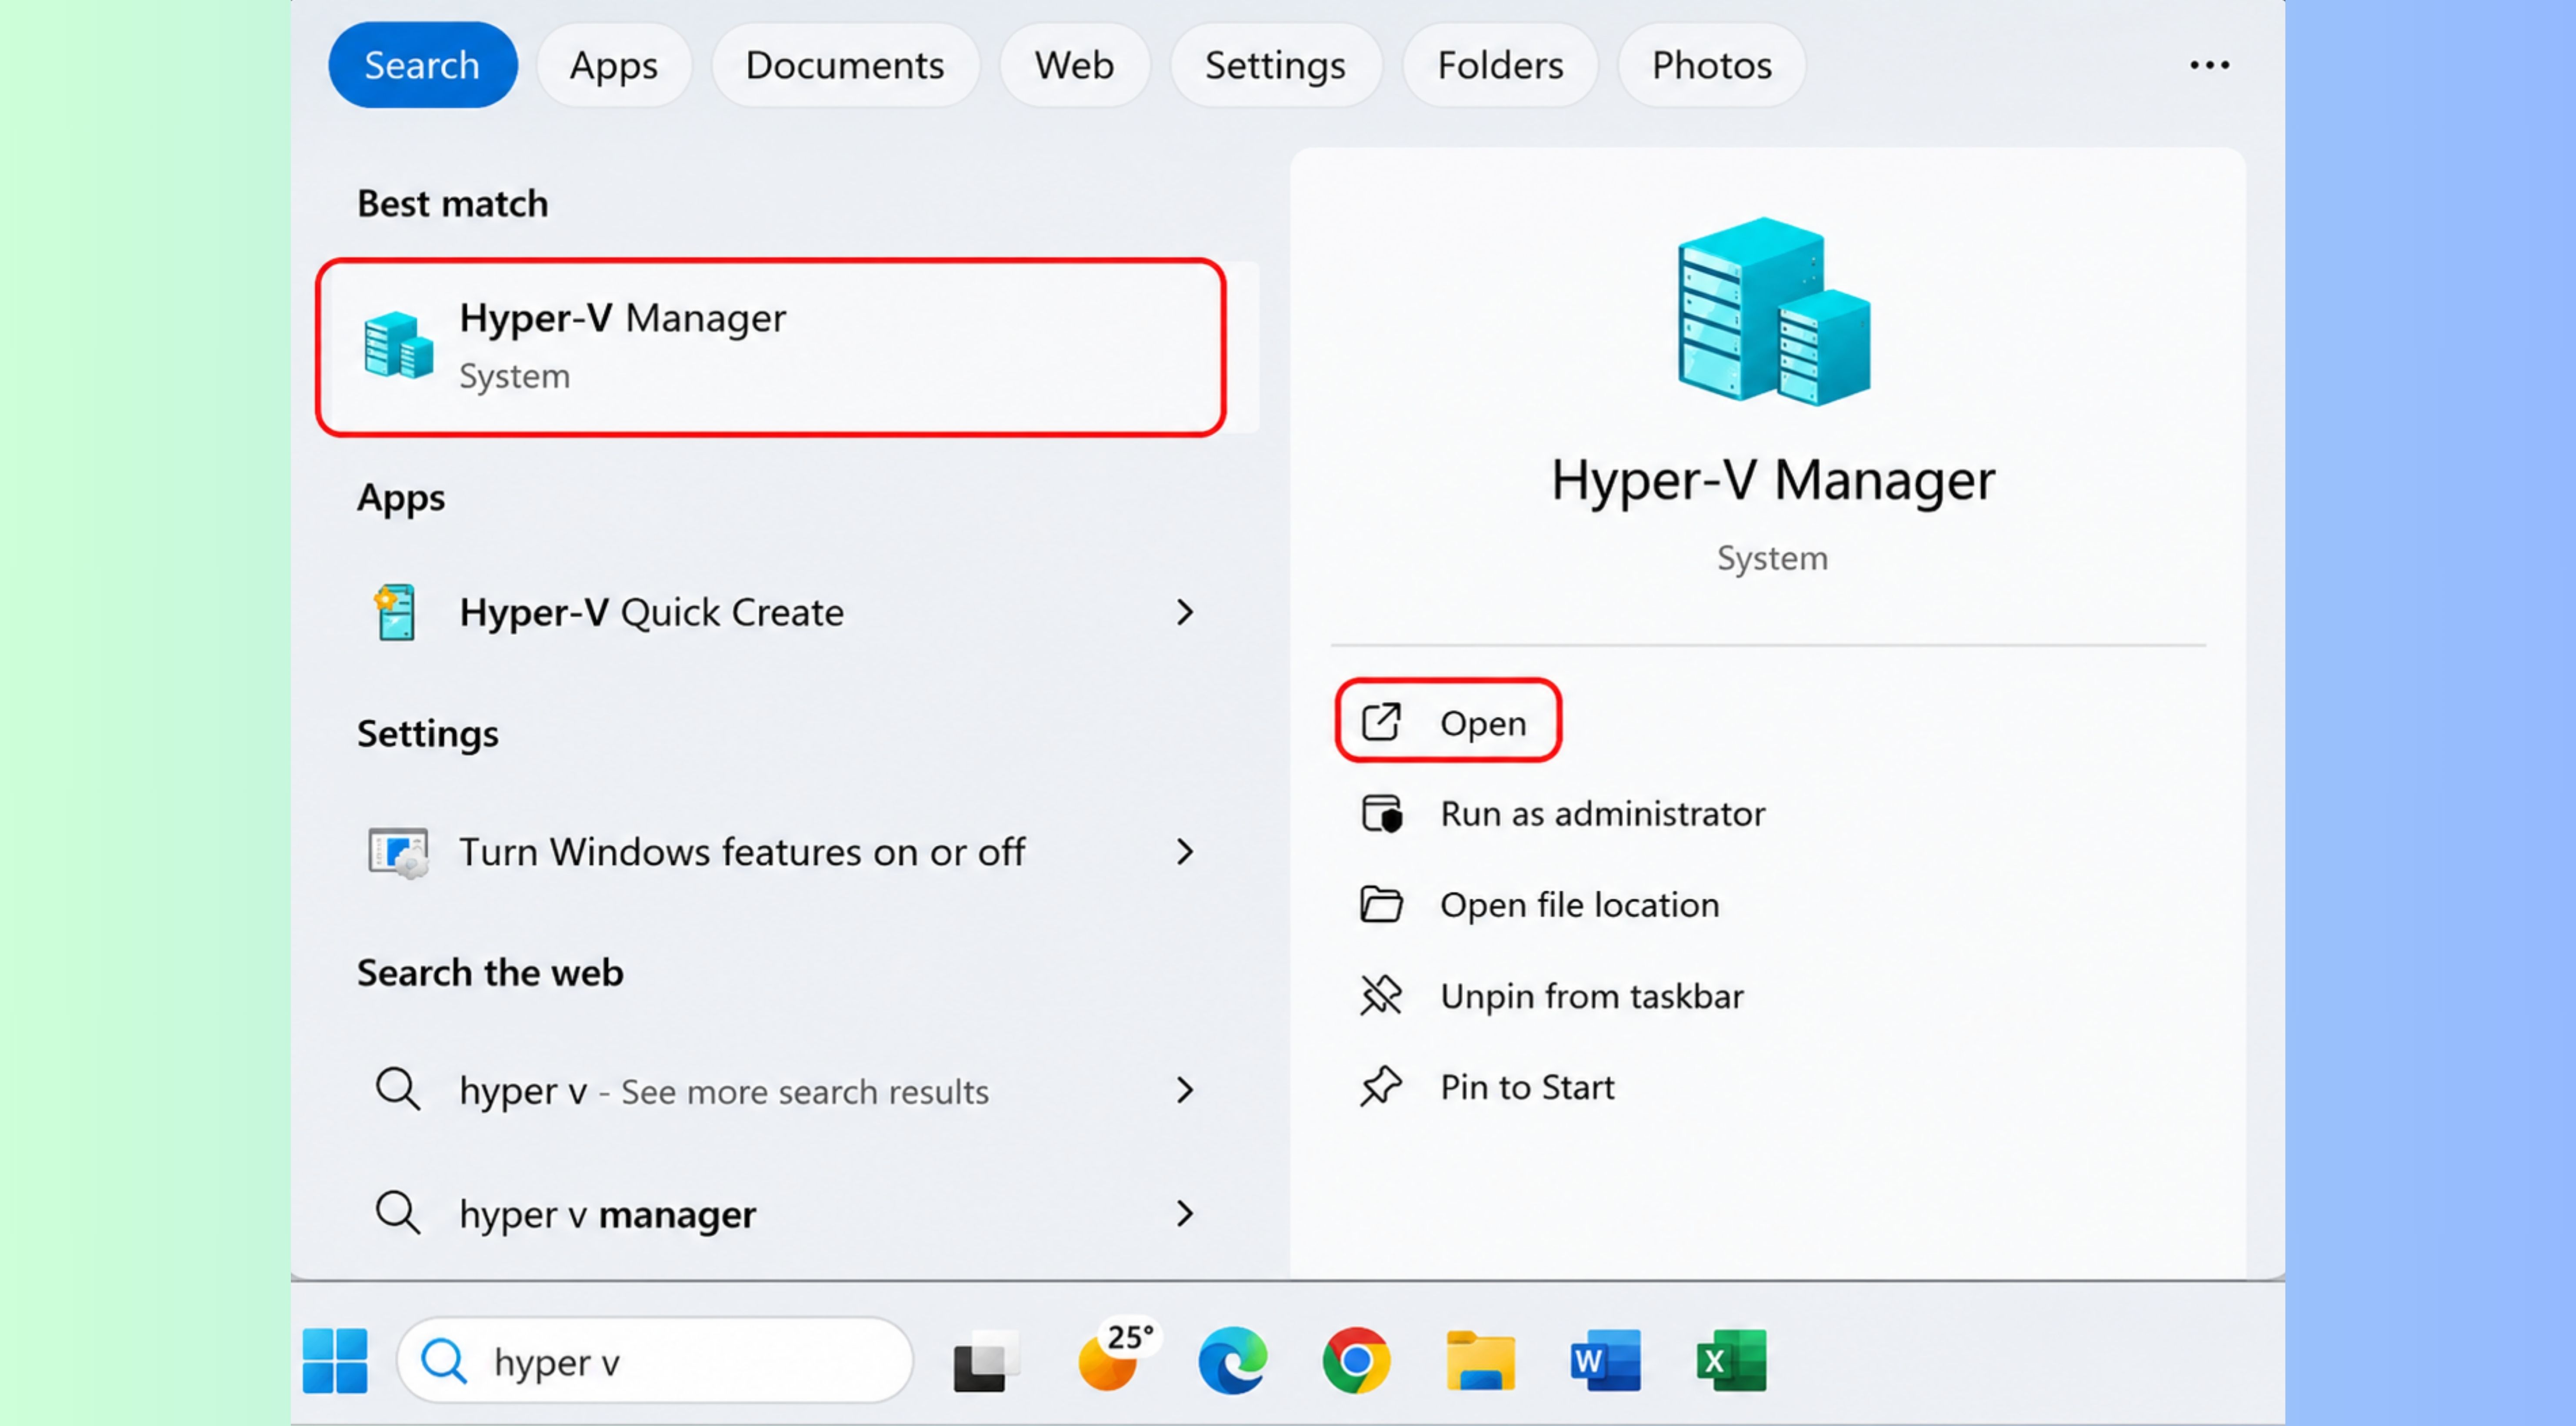Screen dimensions: 2576x1426
Task: Select the Search filter tab
Action: pos(422,65)
